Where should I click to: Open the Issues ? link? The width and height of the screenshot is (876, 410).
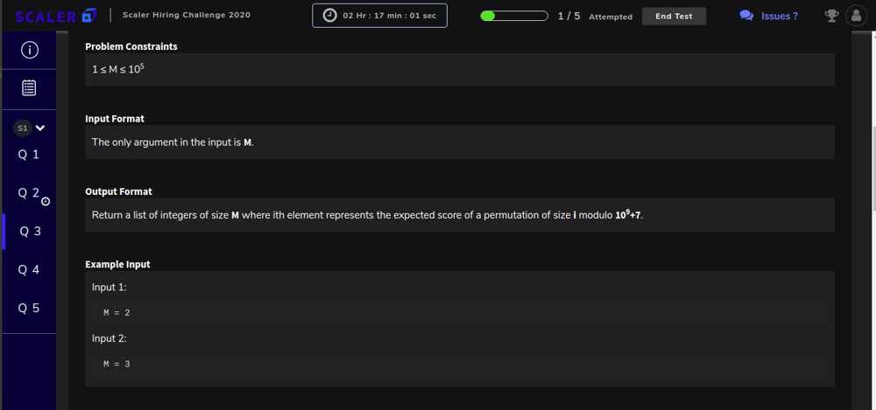click(780, 17)
